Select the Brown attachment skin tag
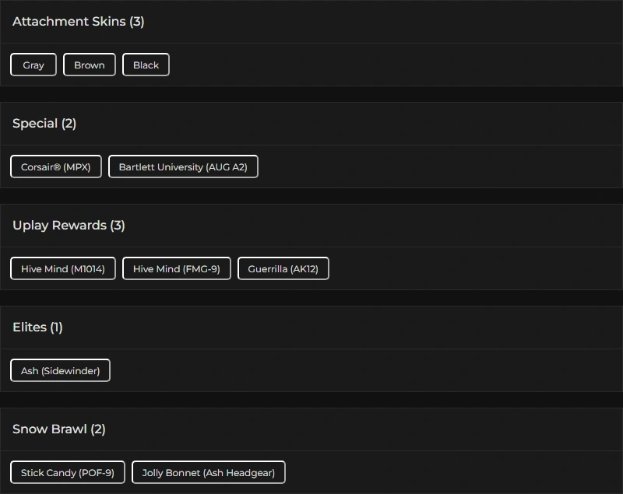Image resolution: width=623 pixels, height=494 pixels. click(x=90, y=65)
